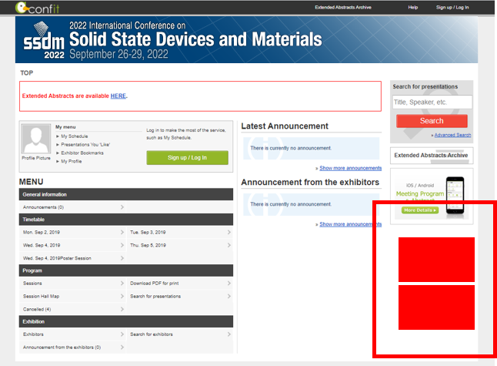Click the mobile Meeting Program app banner
The image size is (497, 366).
(x=431, y=195)
